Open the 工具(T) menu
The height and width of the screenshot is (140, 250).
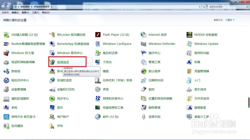pos(35,12)
